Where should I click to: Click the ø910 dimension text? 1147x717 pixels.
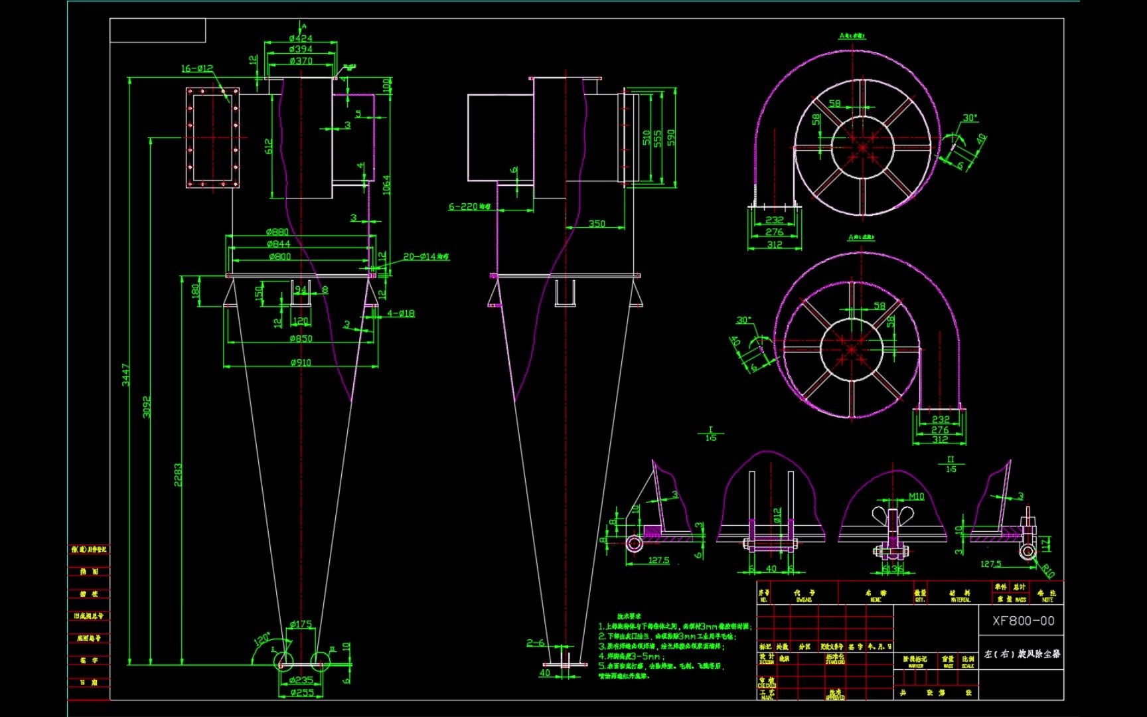point(300,362)
